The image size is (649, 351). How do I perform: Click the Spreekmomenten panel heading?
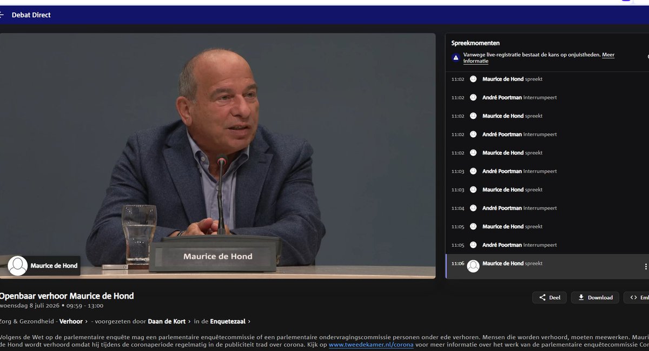point(475,43)
